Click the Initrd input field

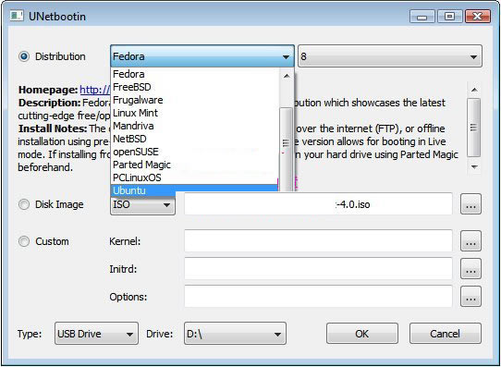[x=318, y=269]
